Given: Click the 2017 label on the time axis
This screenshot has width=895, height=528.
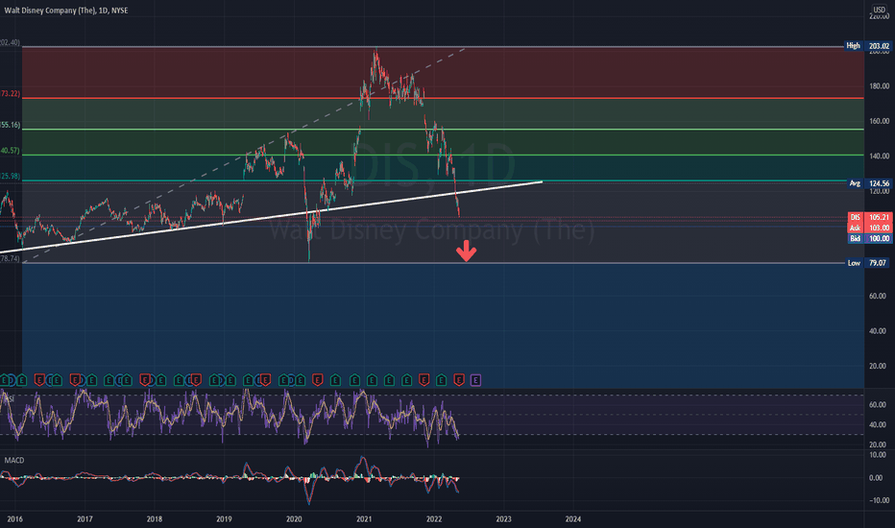Looking at the screenshot, I should [85, 518].
